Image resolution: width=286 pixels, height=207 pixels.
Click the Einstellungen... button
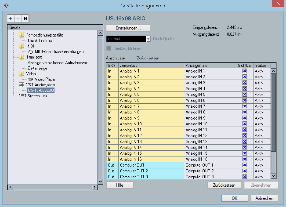click(x=128, y=28)
